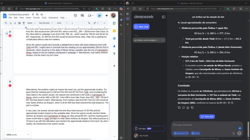Thumbs up the DeepSeek answer
The height and width of the screenshot is (140, 250).
click(188, 108)
